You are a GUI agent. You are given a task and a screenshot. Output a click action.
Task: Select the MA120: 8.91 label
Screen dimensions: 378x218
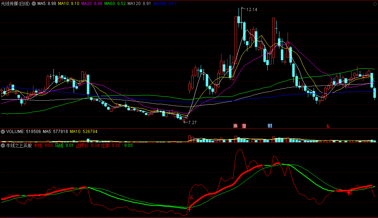point(139,4)
